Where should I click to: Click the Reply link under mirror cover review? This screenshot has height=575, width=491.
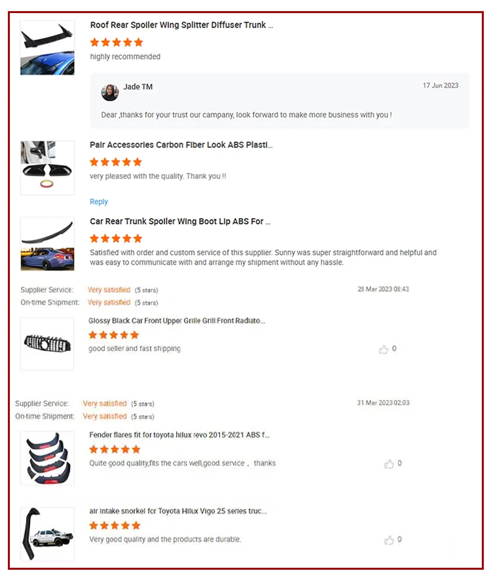pos(99,202)
